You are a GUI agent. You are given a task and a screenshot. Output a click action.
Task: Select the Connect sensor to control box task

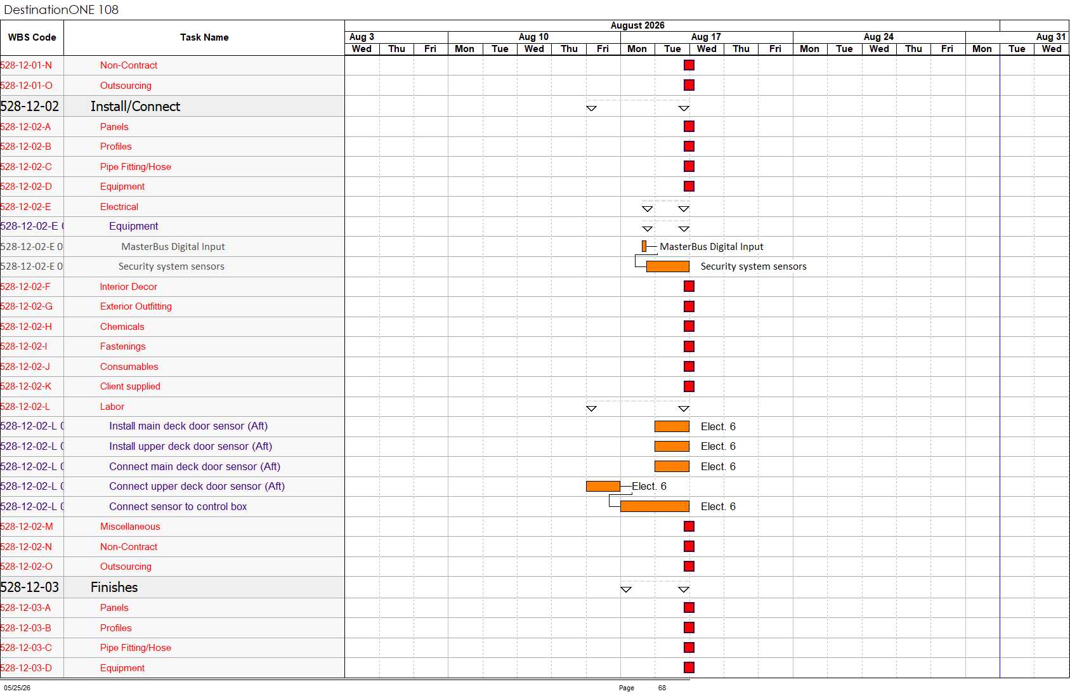(x=178, y=506)
